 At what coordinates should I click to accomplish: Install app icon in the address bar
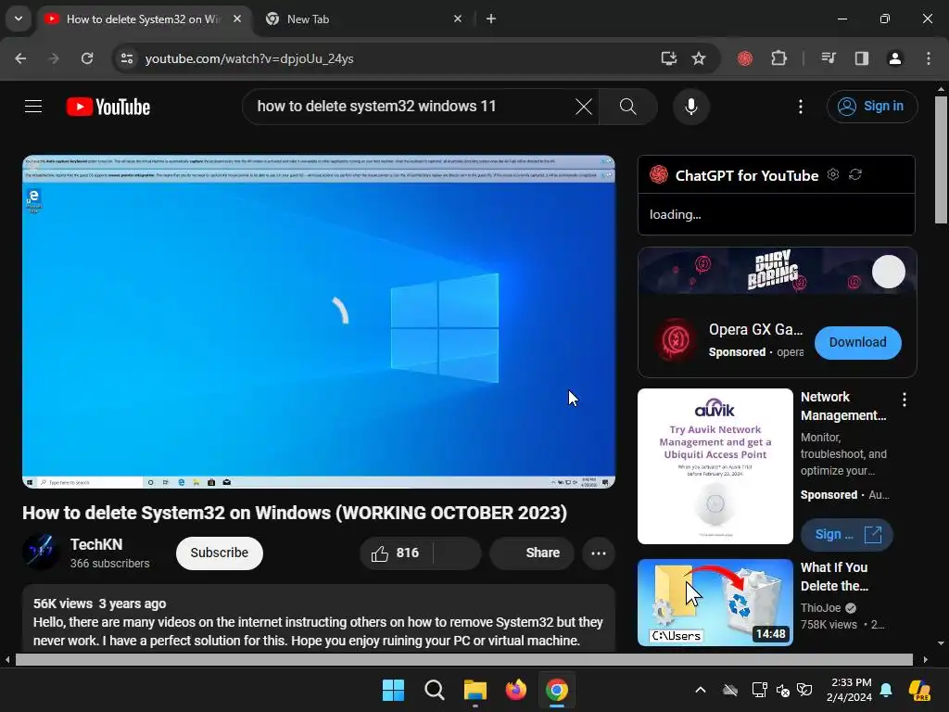click(668, 58)
